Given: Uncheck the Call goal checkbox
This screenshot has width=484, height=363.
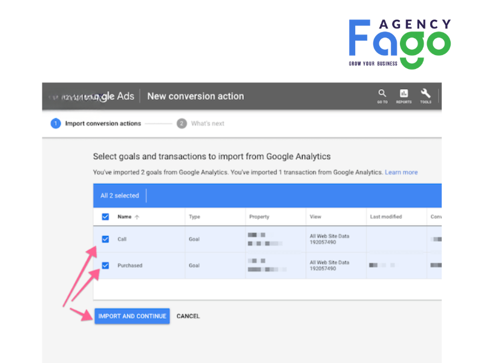Looking at the screenshot, I should tap(105, 239).
